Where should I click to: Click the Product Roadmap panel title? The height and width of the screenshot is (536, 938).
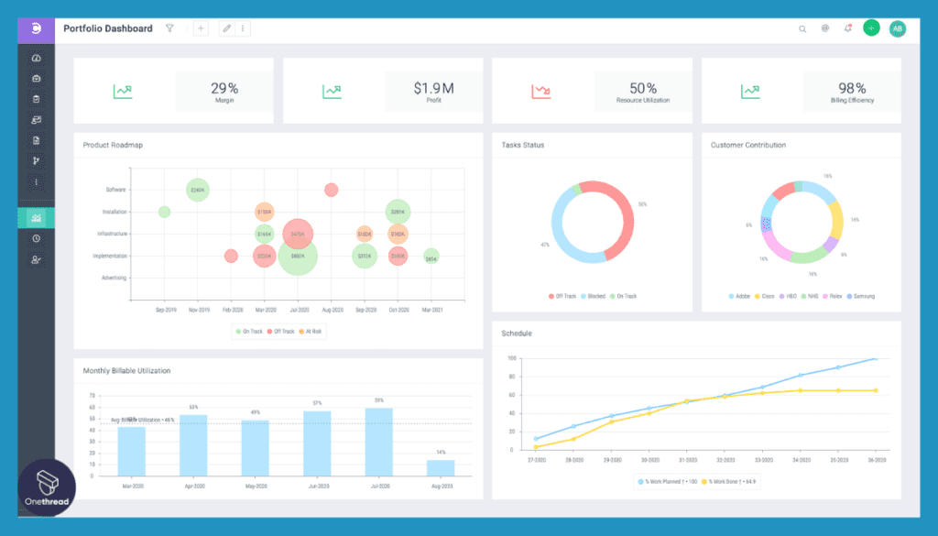(x=113, y=145)
